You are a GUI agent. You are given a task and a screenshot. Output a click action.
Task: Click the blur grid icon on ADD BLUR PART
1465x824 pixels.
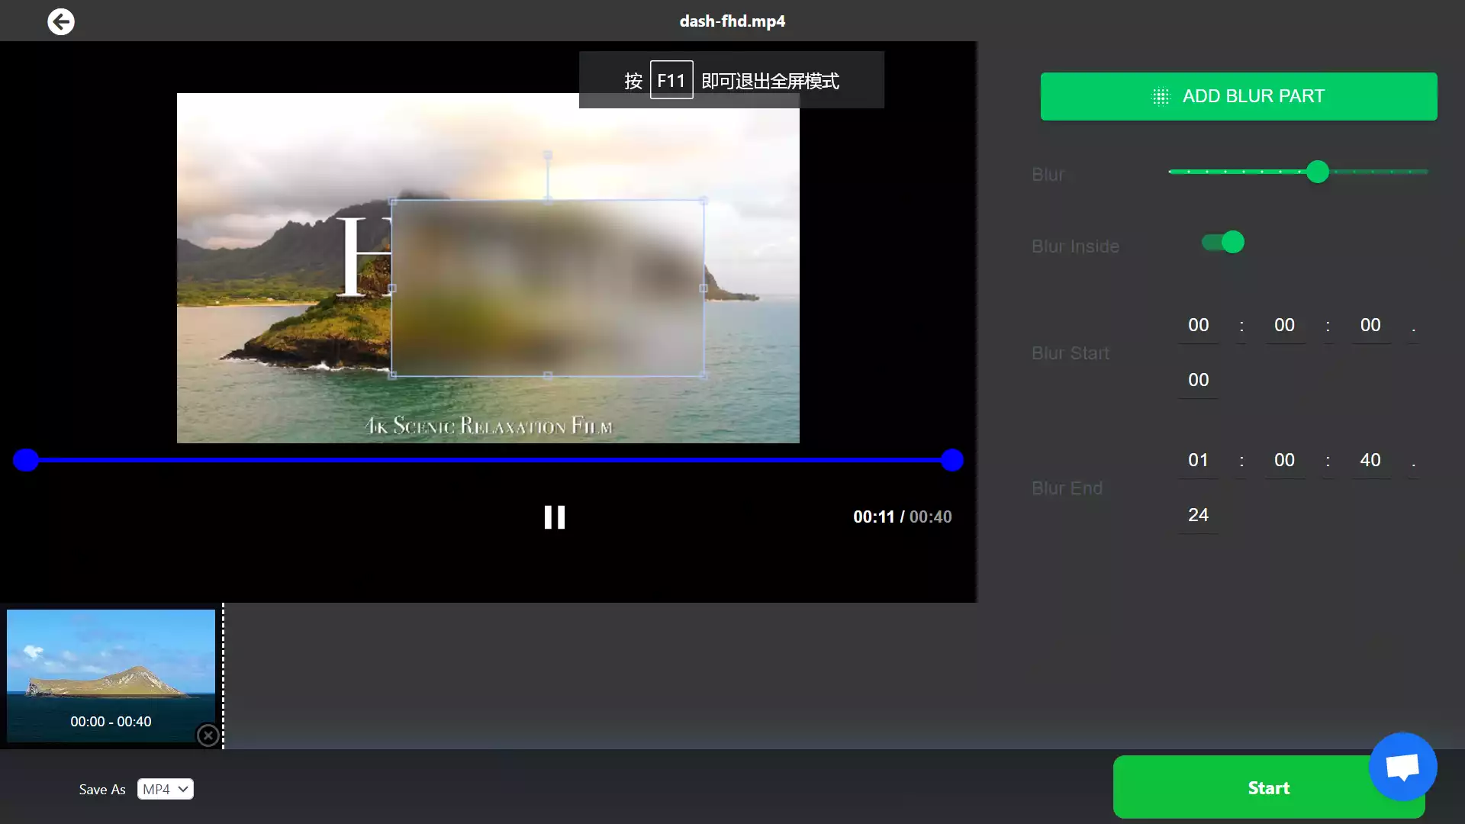pos(1159,95)
